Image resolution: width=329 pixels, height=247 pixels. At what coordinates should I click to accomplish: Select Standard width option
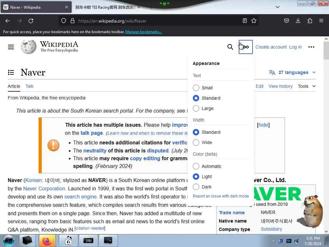coord(196,132)
